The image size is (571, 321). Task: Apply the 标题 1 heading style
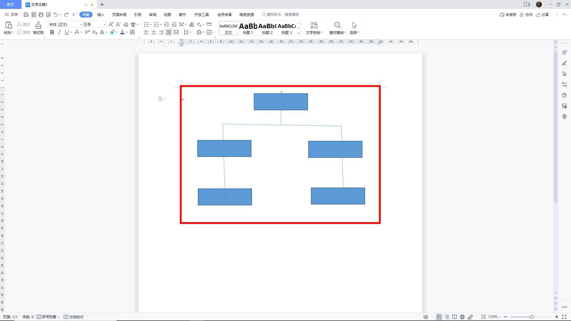point(248,29)
